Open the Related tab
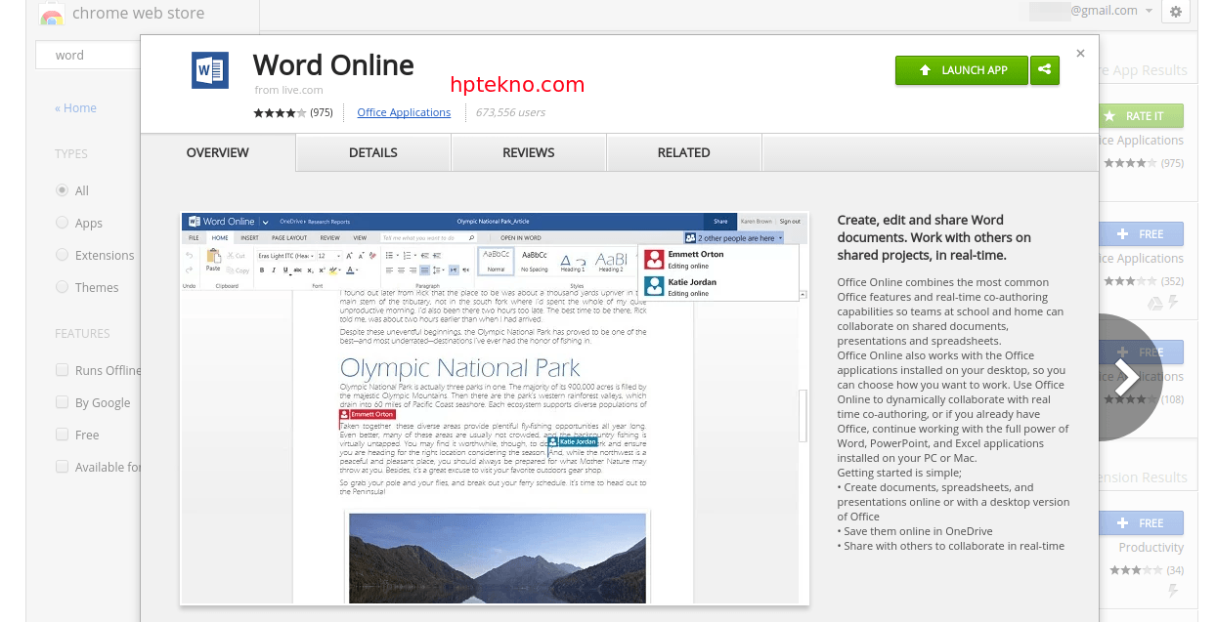Image resolution: width=1216 pixels, height=622 pixels. (x=684, y=152)
